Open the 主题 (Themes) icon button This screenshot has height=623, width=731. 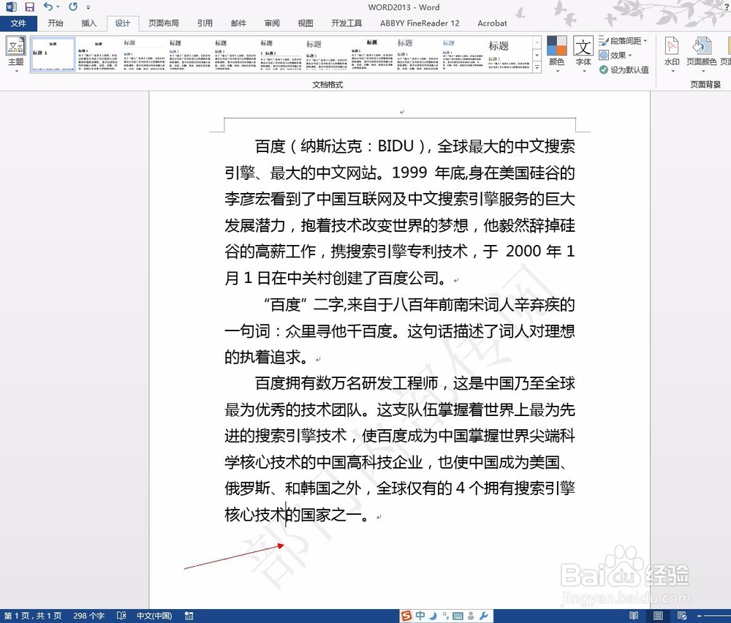16,46
